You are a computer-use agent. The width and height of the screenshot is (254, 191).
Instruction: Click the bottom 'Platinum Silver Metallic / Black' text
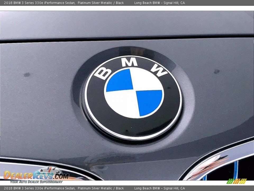point(101,188)
